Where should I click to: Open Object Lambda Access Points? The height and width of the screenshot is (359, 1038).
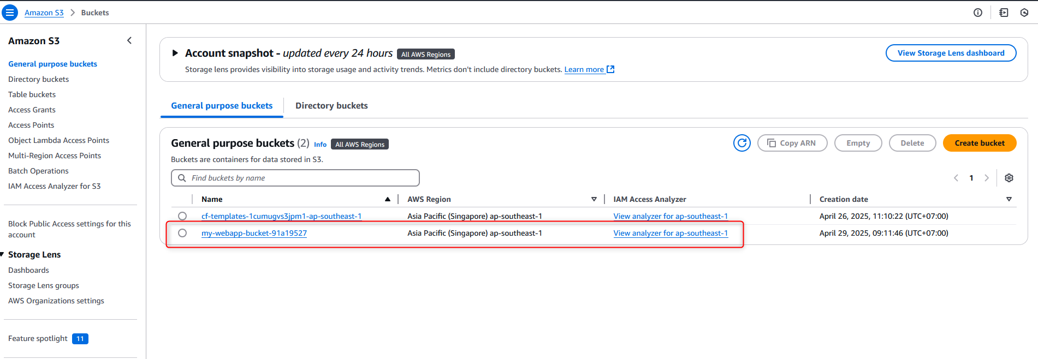[x=58, y=140]
